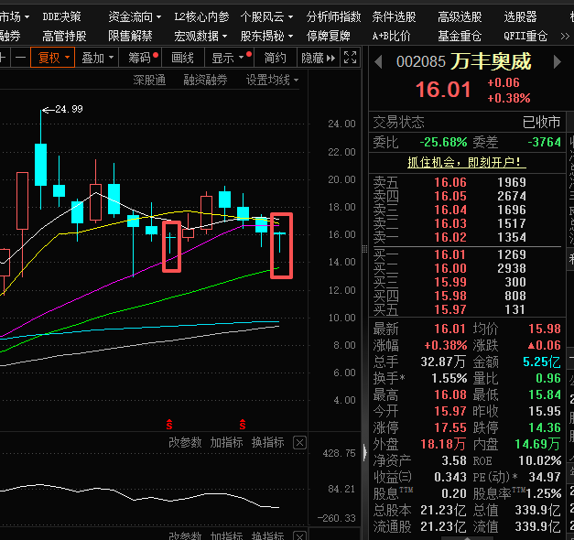The image size is (574, 540).
Task: Select the 画线 drawing tool
Action: (182, 58)
